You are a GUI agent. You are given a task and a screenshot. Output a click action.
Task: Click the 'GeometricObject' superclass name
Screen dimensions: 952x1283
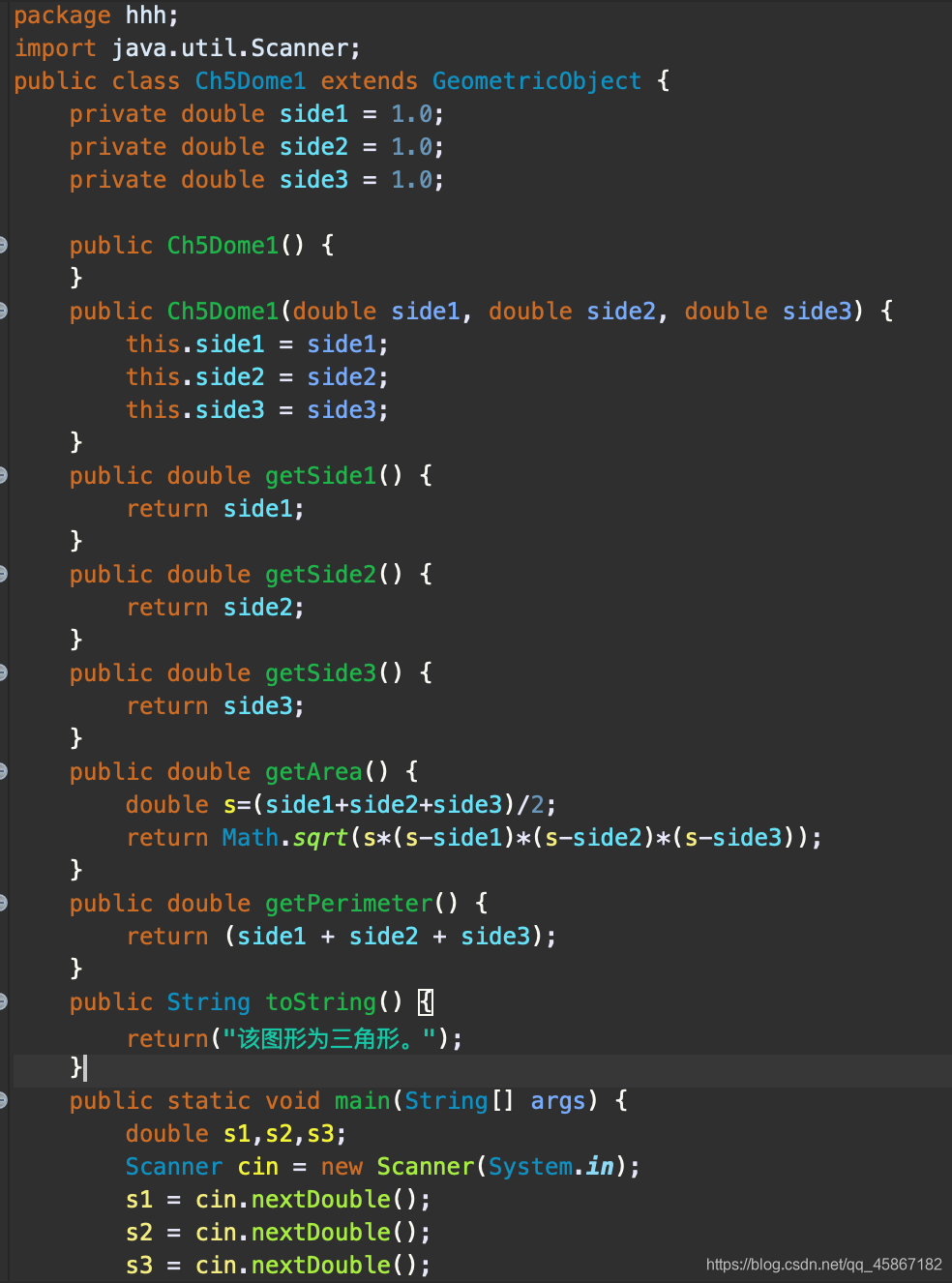coord(537,81)
